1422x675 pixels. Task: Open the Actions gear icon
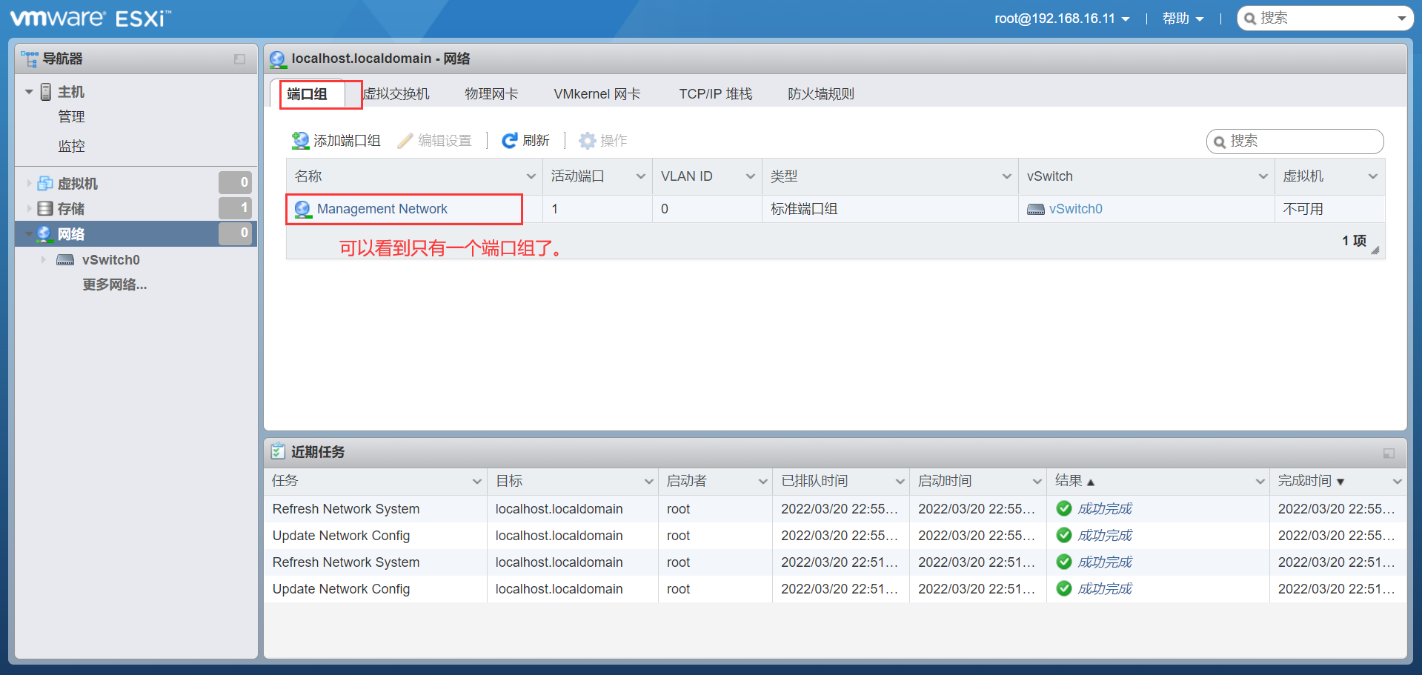click(x=587, y=140)
